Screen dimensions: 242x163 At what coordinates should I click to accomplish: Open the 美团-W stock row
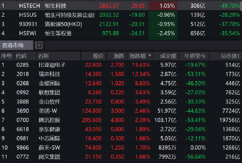(x=121, y=111)
